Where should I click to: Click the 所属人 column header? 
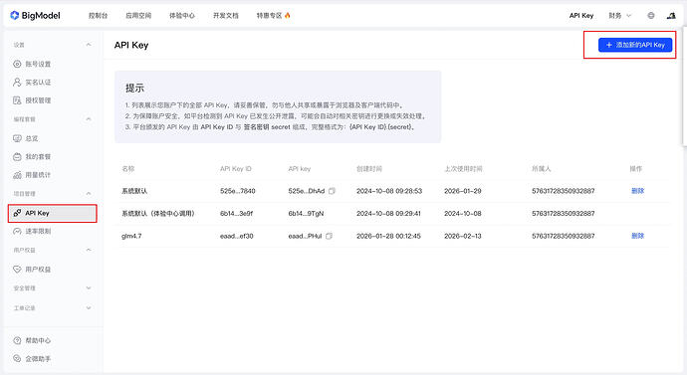[541, 168]
